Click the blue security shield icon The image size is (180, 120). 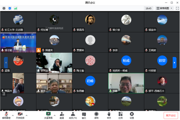(x=10, y=8)
